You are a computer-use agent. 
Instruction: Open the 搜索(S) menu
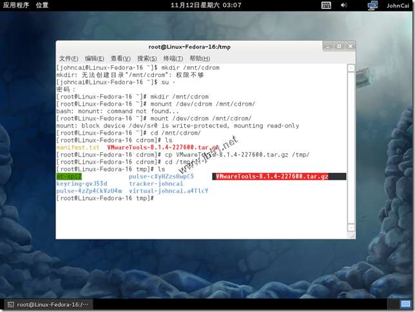(147, 59)
